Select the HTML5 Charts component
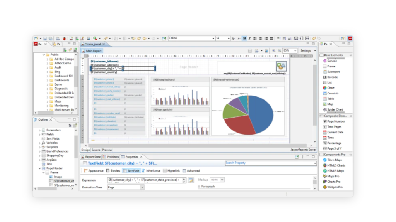Viewport: 396px width, 222px height. tap(334, 165)
